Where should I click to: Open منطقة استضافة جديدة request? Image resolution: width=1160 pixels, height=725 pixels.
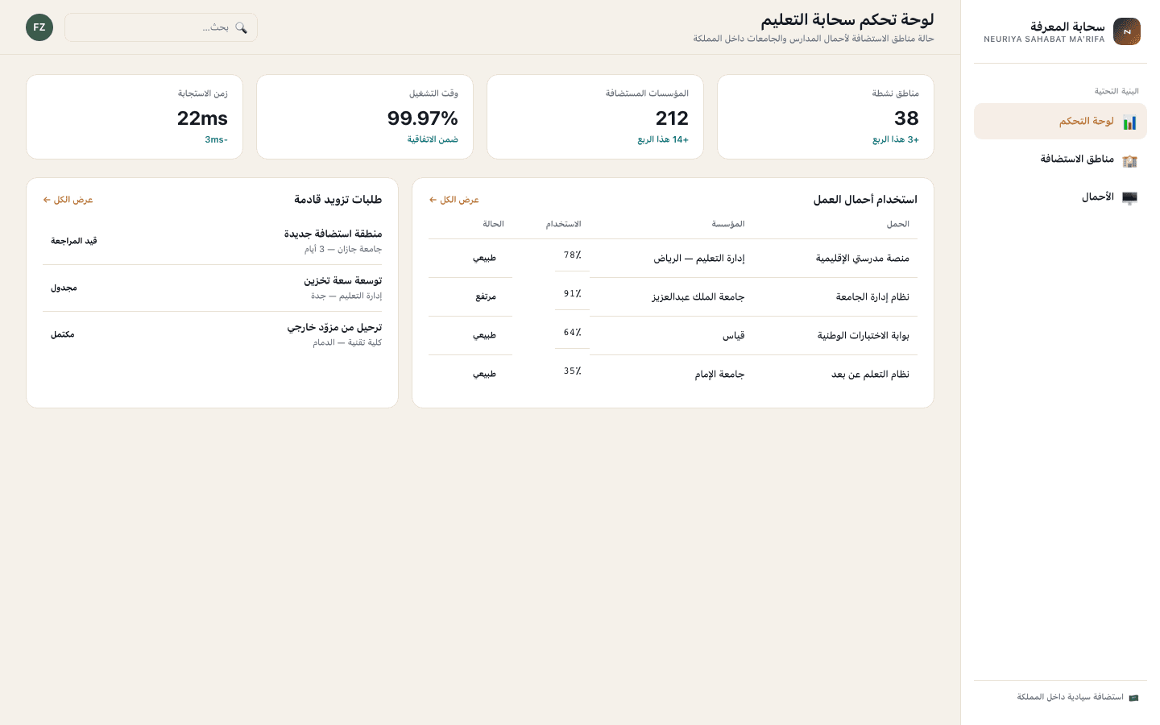click(213, 241)
